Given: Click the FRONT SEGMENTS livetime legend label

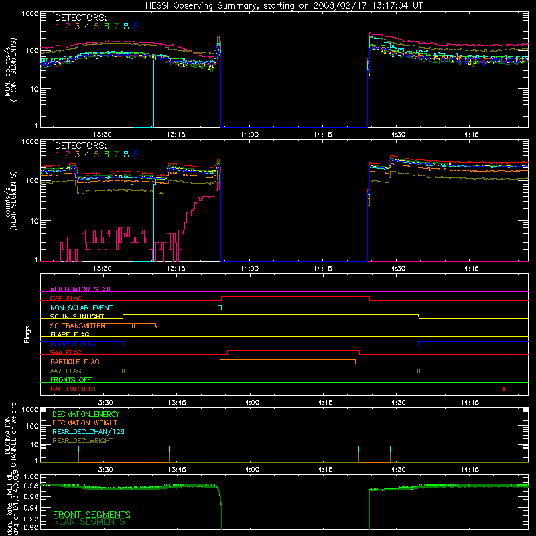Looking at the screenshot, I should (x=92, y=515).
